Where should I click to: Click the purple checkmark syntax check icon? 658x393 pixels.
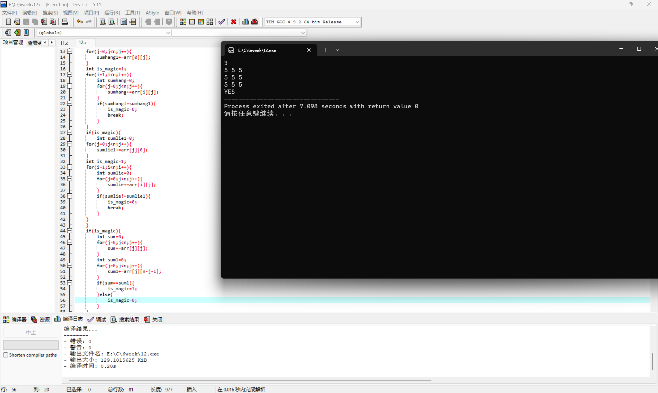pos(222,22)
